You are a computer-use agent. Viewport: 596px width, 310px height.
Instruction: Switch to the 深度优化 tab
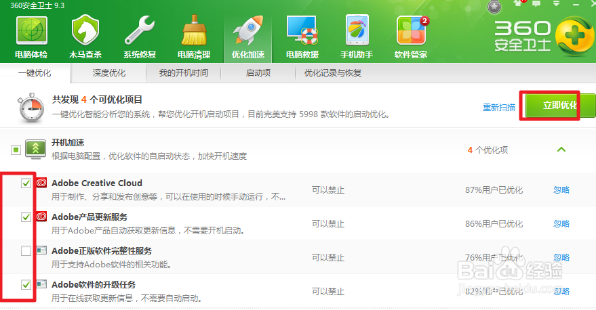pyautogui.click(x=109, y=73)
